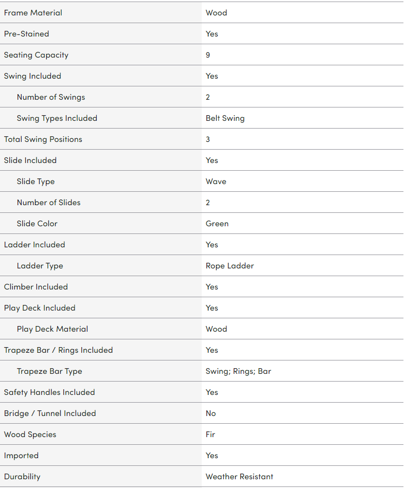The height and width of the screenshot is (488, 405).
Task: Select the Weather Resistant durability value
Action: click(239, 477)
